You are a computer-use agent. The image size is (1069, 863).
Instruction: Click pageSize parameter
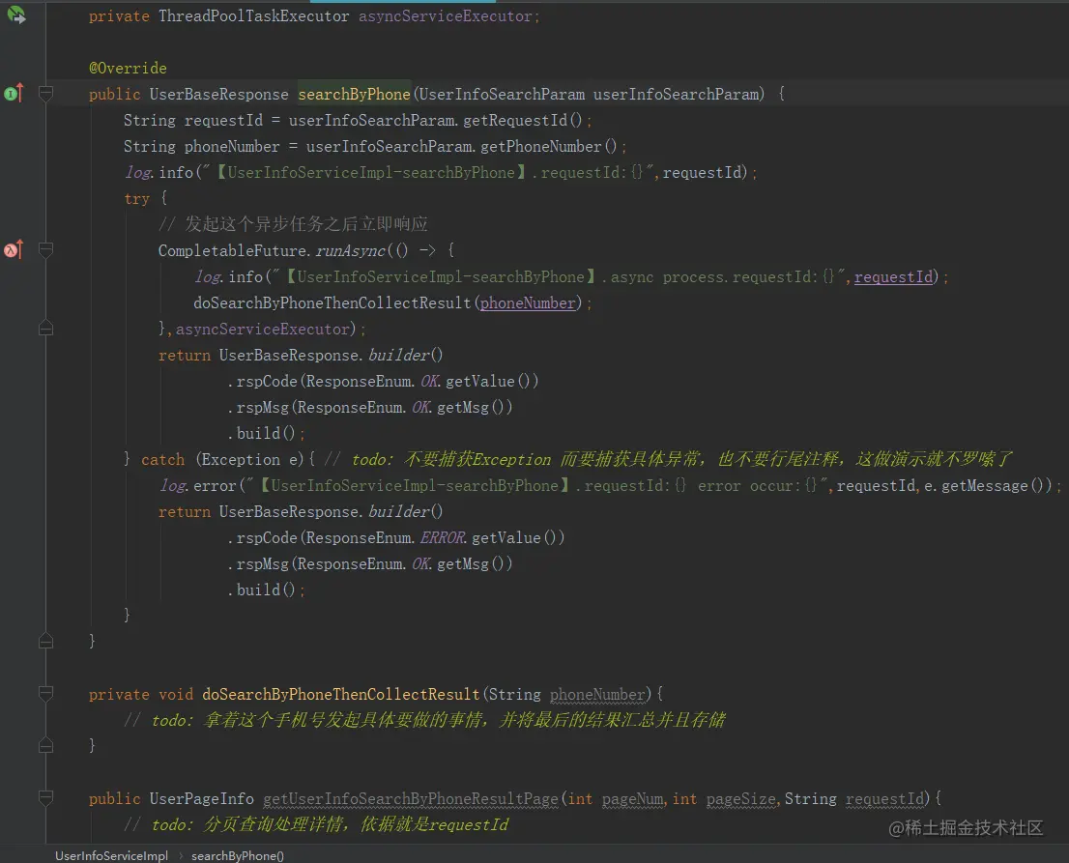(741, 798)
